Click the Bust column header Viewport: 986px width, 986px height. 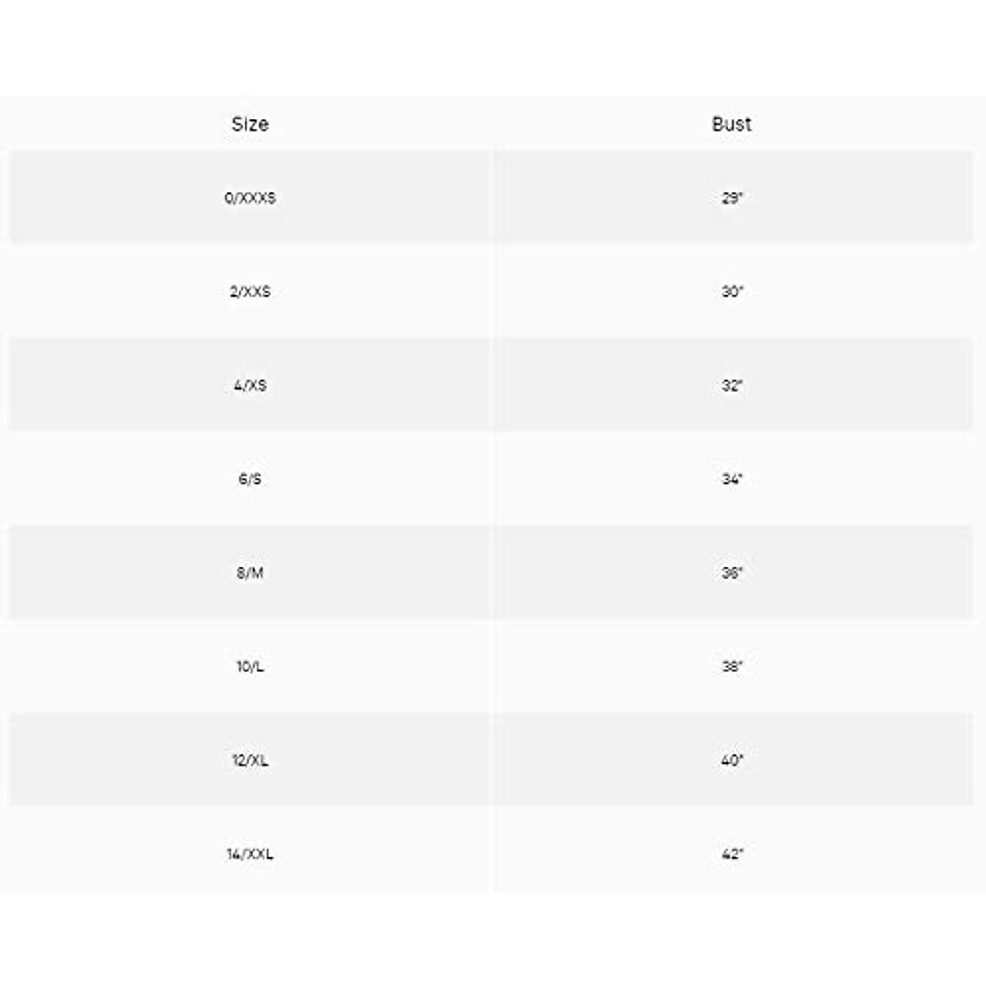click(731, 124)
